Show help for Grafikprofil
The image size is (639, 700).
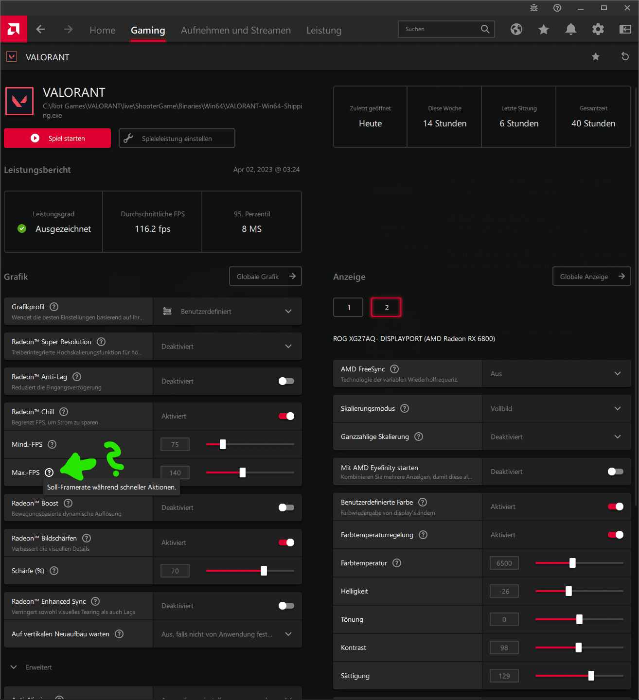coord(54,307)
